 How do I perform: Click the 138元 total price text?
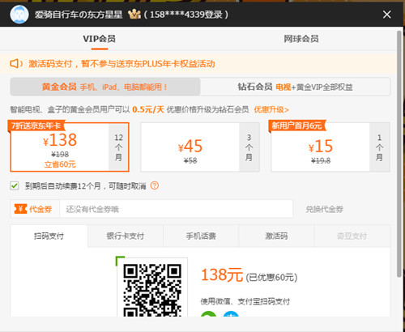(222, 275)
